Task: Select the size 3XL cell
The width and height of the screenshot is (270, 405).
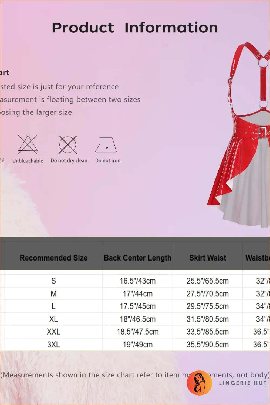Action: [x=53, y=345]
